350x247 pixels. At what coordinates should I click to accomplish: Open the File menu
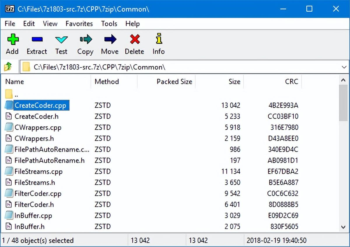click(x=10, y=24)
